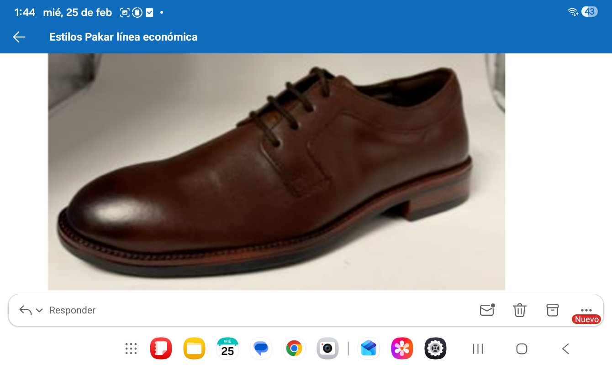The height and width of the screenshot is (365, 612).
Task: Open the brown shoe image attachment
Action: 276,171
